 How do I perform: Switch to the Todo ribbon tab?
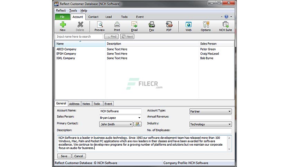[x=124, y=17]
